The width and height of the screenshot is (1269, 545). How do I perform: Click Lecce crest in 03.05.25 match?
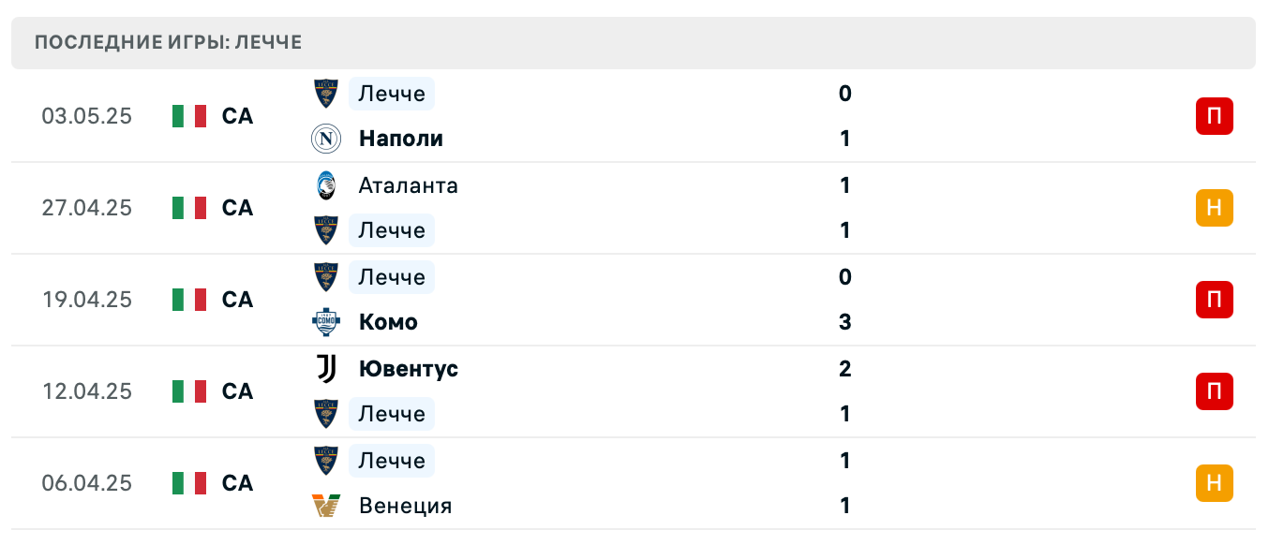325,94
